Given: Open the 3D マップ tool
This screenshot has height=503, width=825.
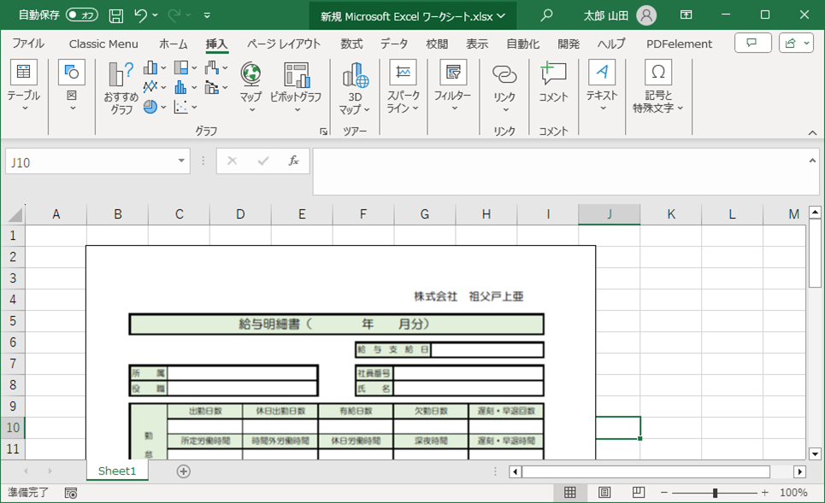Looking at the screenshot, I should pos(355,88).
